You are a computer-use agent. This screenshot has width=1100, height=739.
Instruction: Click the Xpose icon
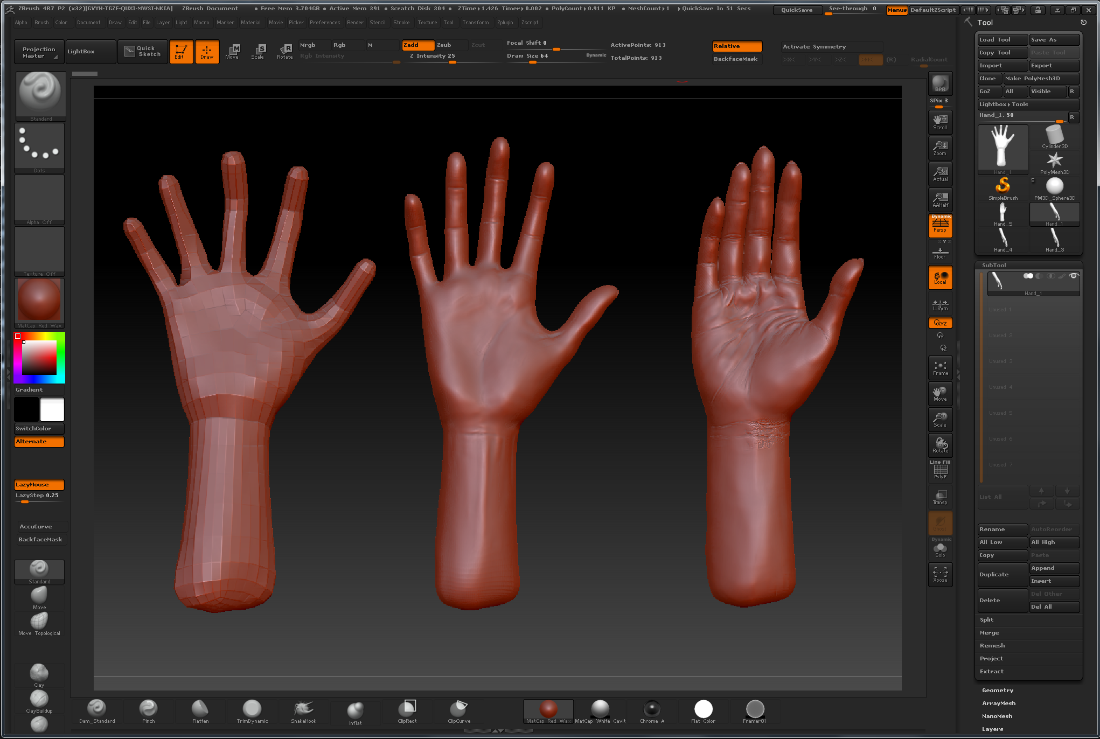(940, 574)
